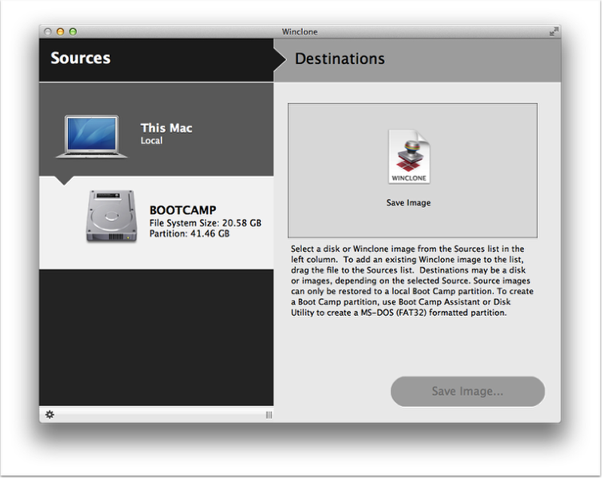Click the MacBook laptop icon
602x478 pixels.
coord(92,136)
